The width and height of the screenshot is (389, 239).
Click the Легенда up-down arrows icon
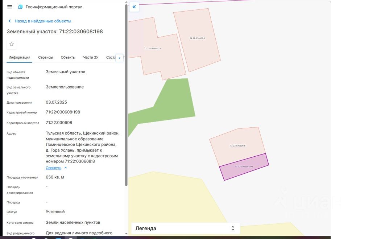233,228
